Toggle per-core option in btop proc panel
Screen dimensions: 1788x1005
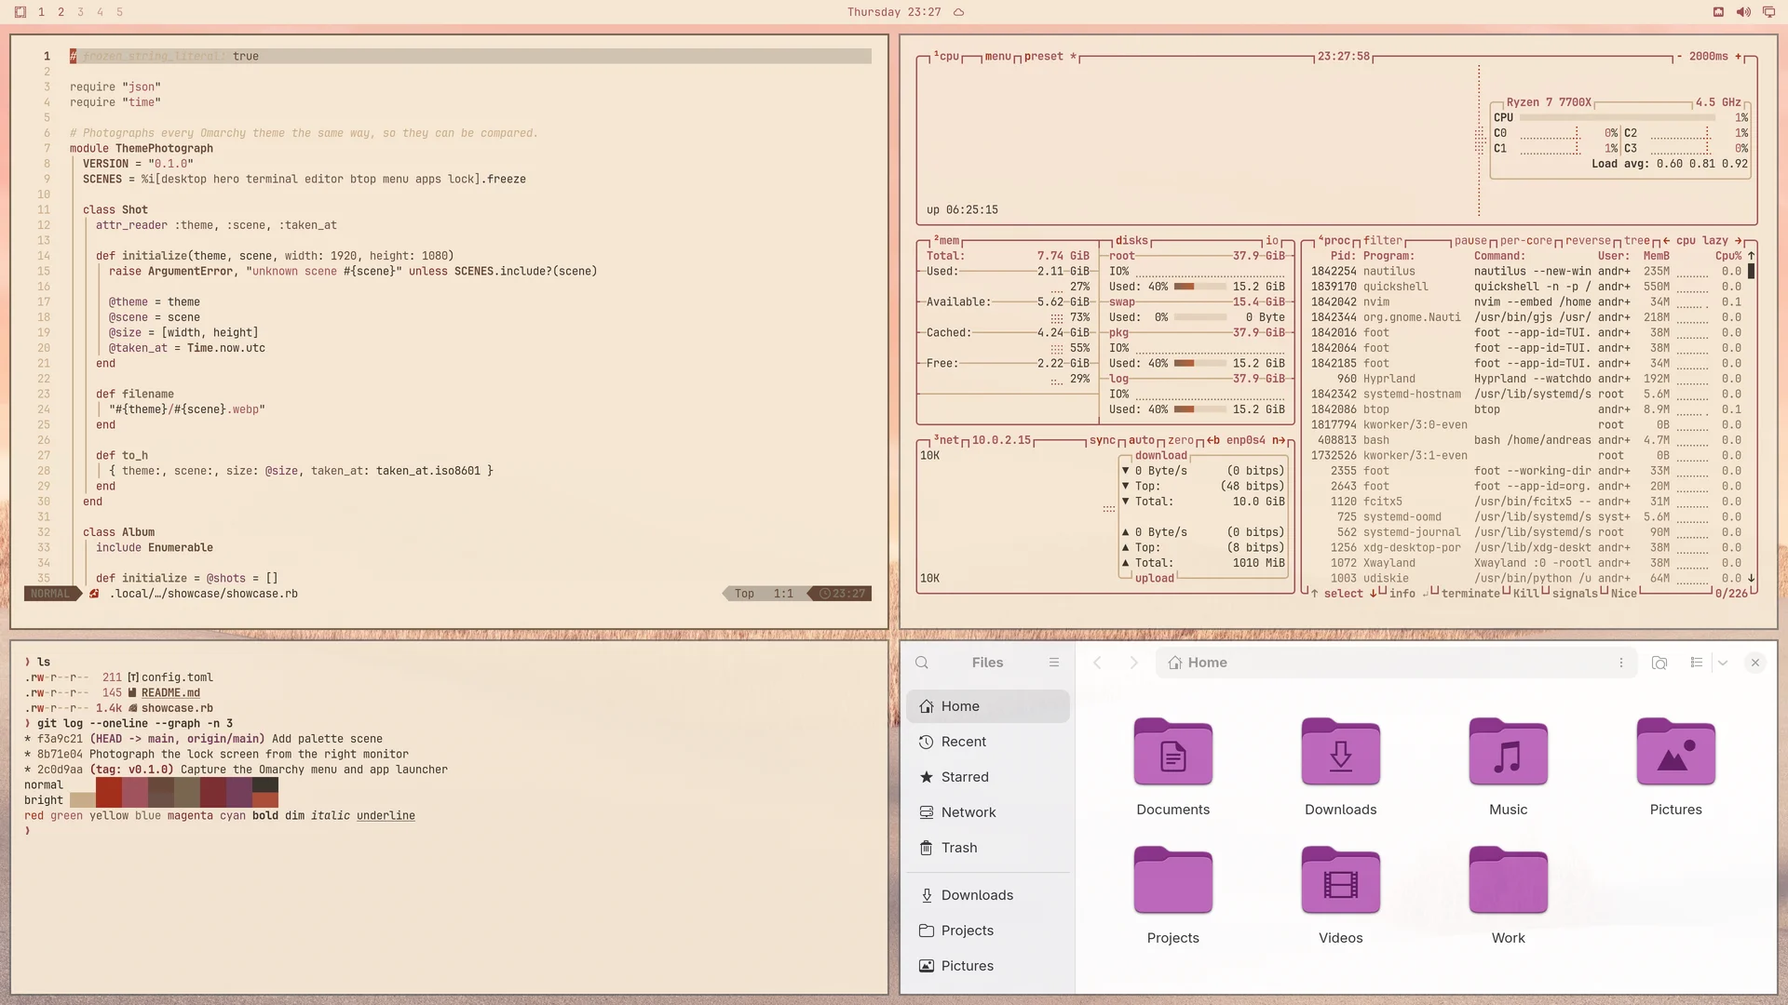(x=1525, y=240)
